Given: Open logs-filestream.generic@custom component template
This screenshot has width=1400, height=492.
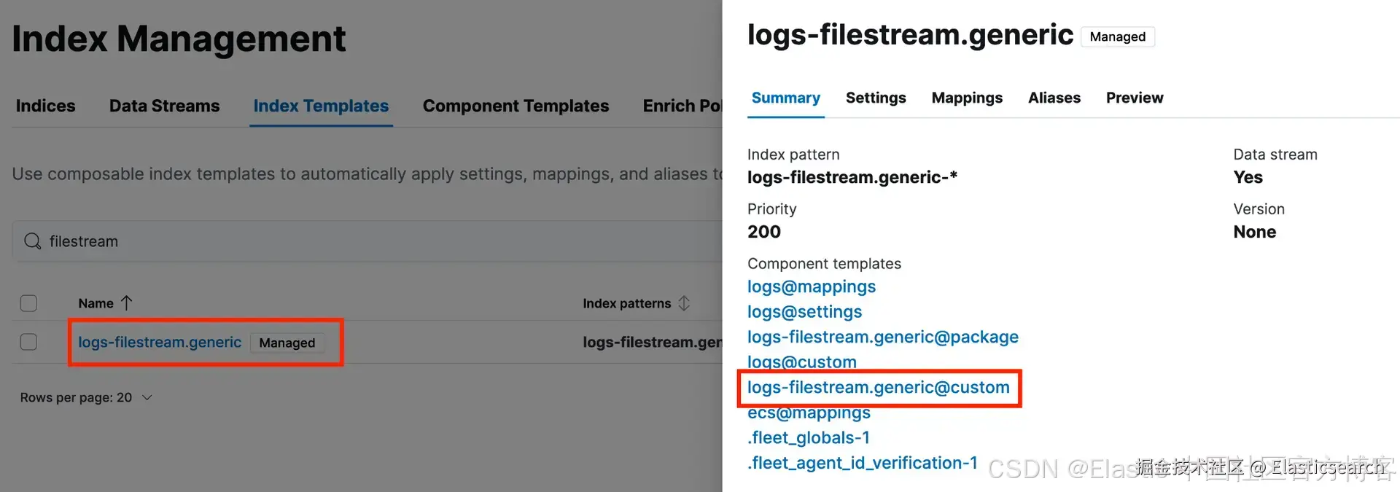Looking at the screenshot, I should pyautogui.click(x=878, y=387).
